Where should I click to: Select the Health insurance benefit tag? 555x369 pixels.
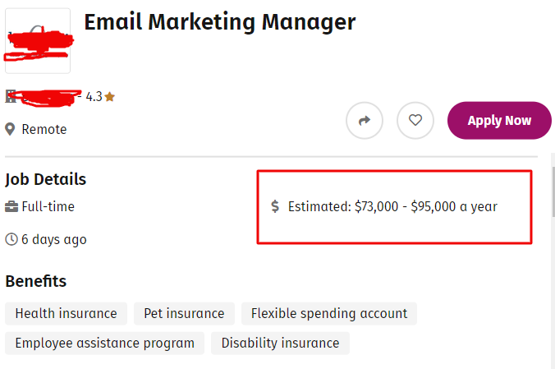(x=66, y=313)
